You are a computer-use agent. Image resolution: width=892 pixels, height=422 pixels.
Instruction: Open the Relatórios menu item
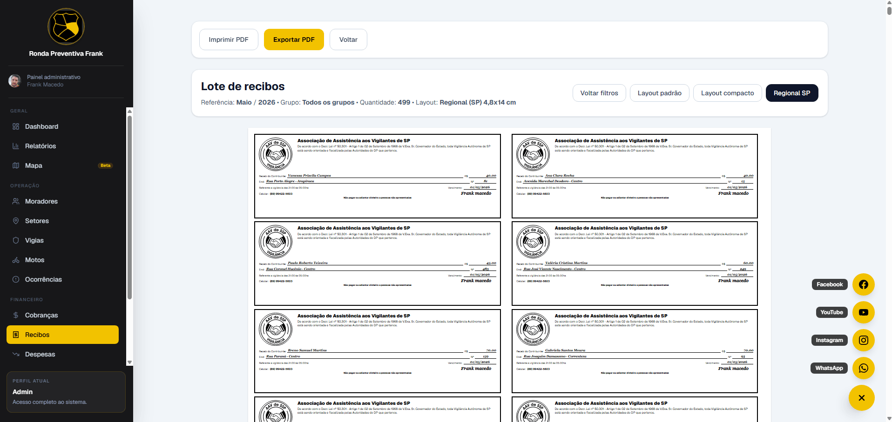(x=62, y=146)
